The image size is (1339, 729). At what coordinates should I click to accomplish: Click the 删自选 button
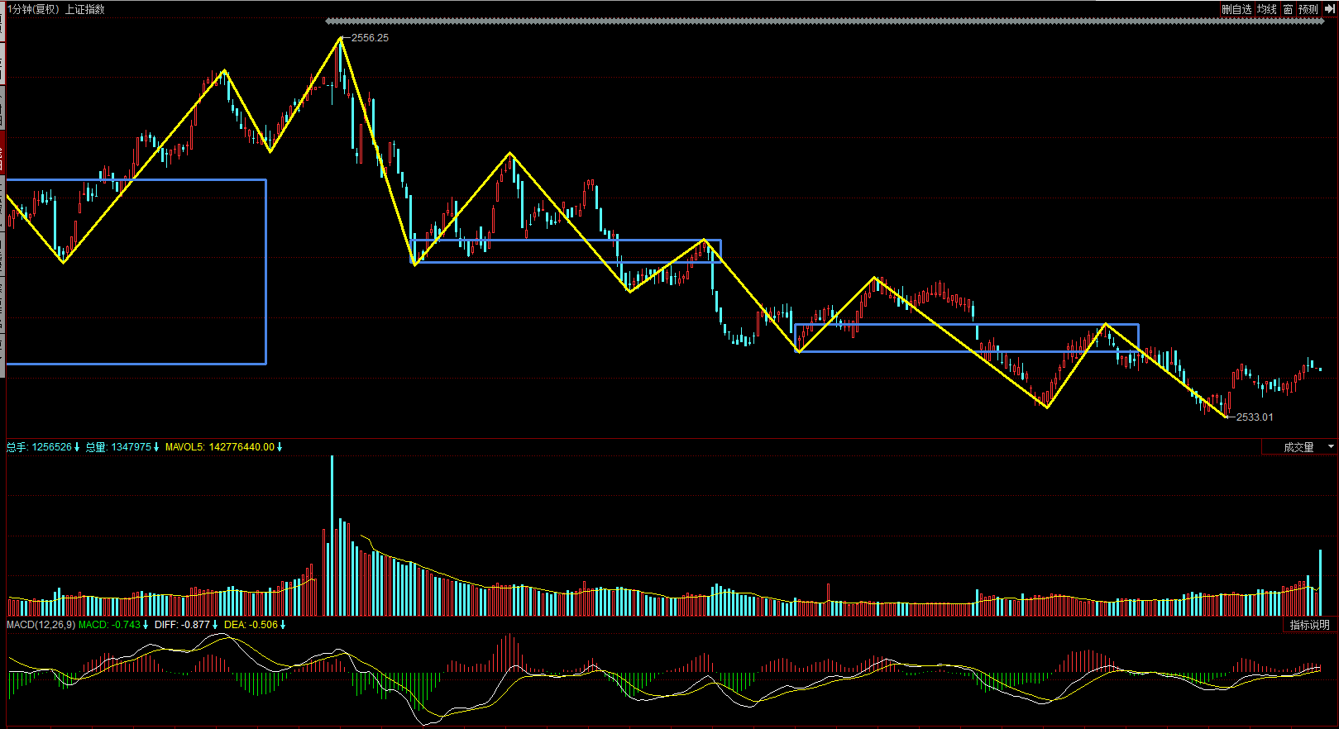tap(1236, 9)
